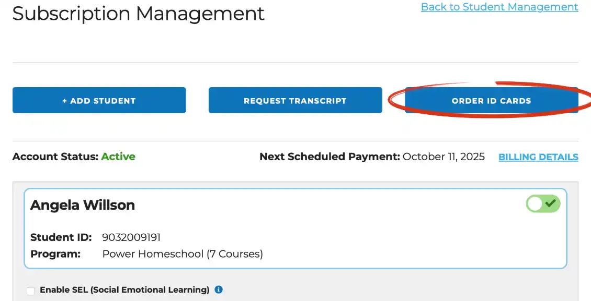Screen dimensions: 591x301
Task: Click the Program label in the student card
Action: point(55,254)
